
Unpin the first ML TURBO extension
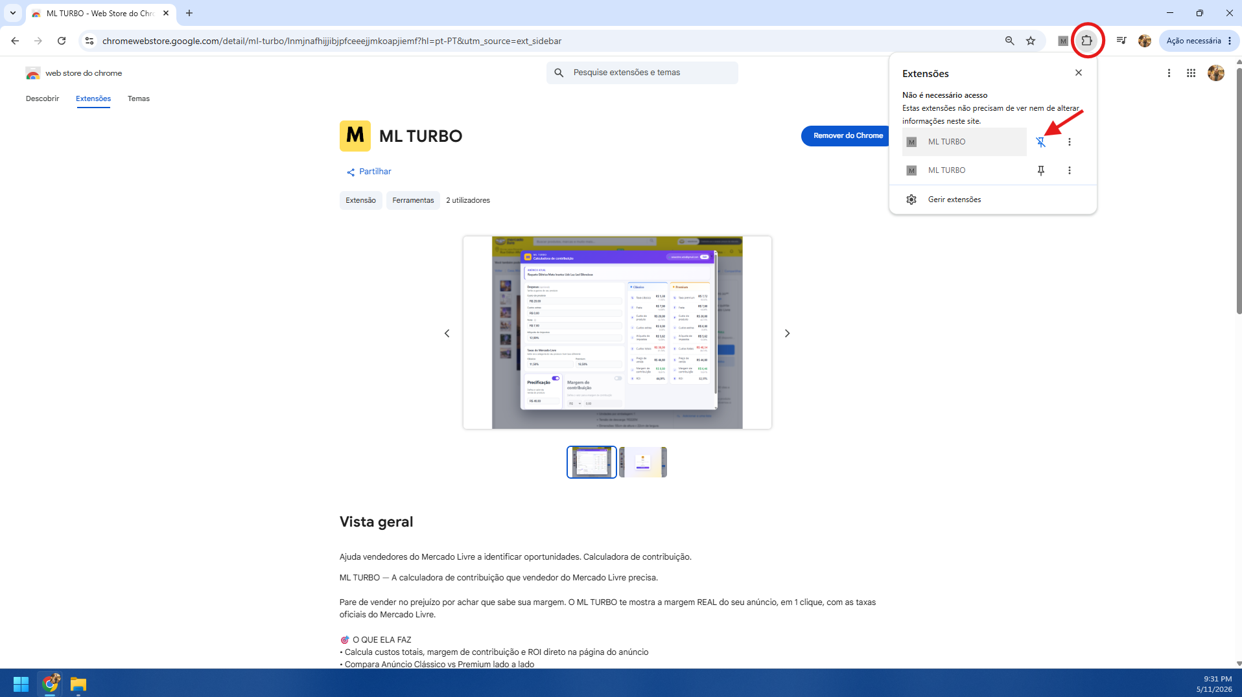[1041, 142]
